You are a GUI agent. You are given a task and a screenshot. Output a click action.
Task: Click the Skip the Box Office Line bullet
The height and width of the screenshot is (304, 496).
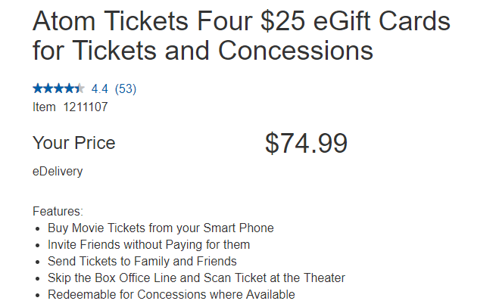click(x=196, y=278)
